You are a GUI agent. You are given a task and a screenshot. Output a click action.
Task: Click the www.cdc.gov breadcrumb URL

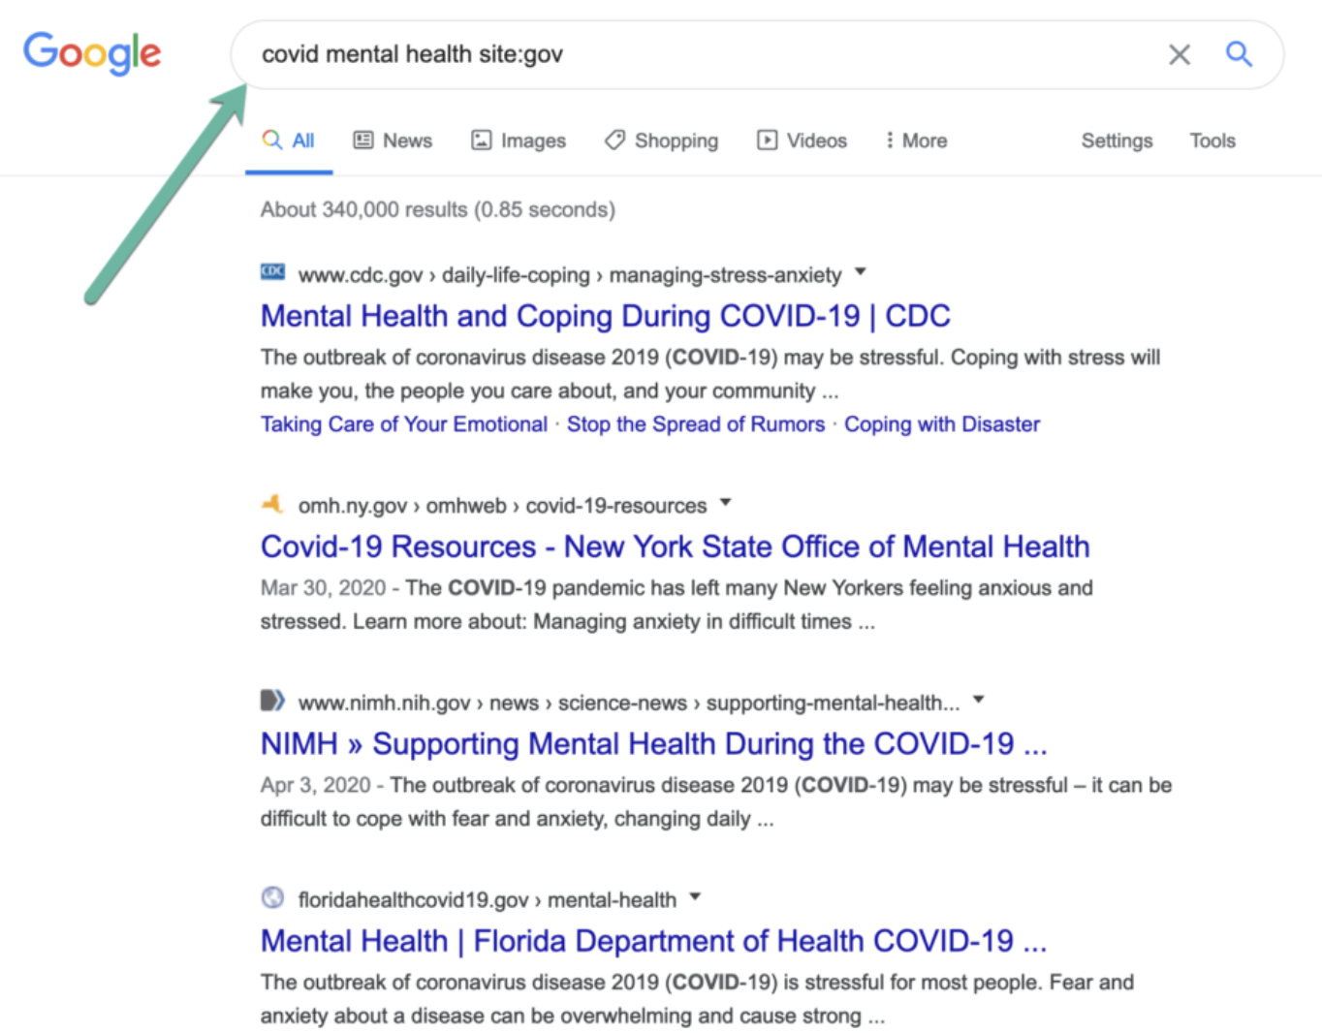coord(570,275)
